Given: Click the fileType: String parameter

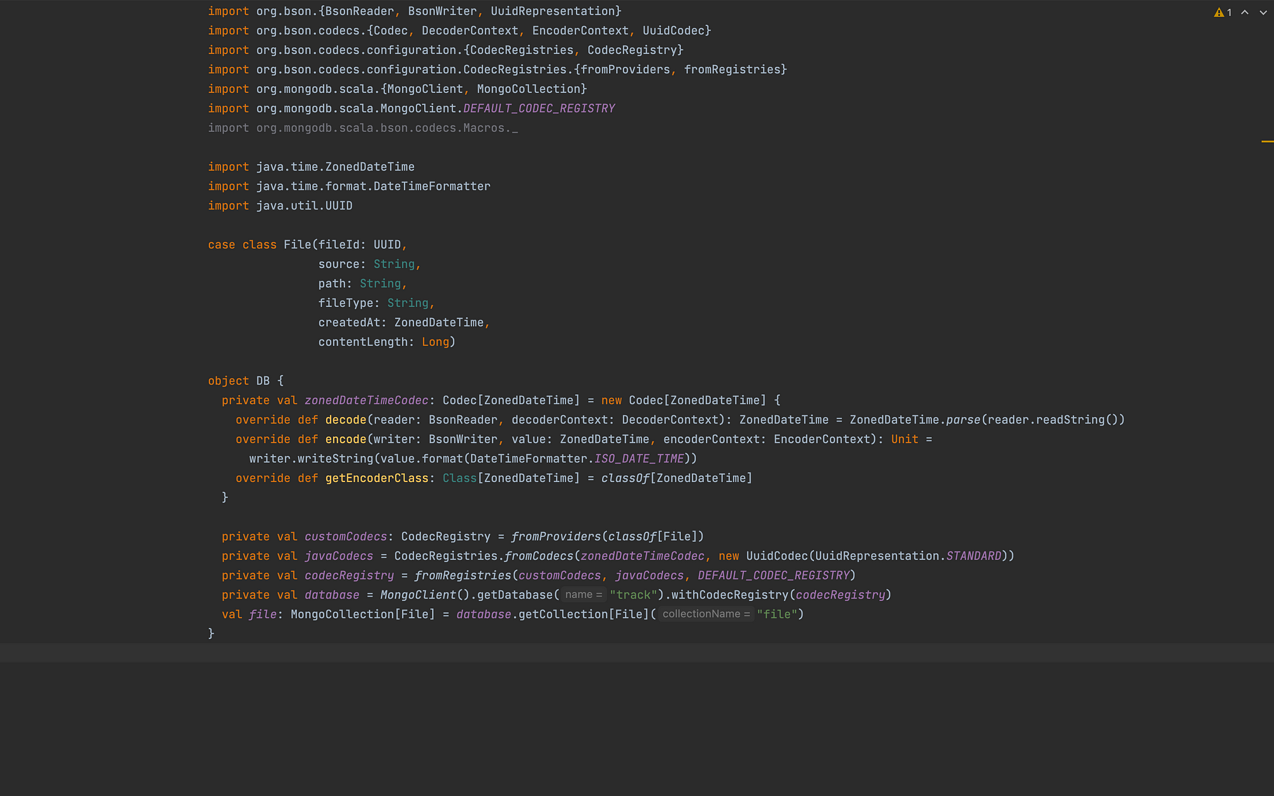Looking at the screenshot, I should pos(374,303).
